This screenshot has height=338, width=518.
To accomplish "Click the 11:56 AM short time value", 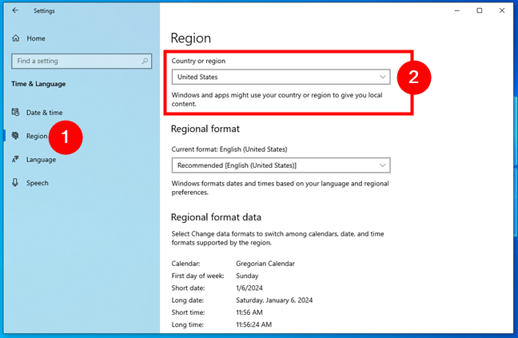I will tap(249, 312).
